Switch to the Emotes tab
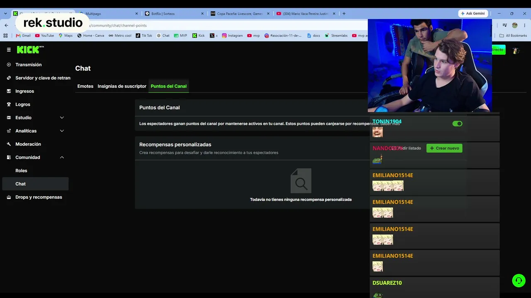531x298 pixels. (85, 86)
